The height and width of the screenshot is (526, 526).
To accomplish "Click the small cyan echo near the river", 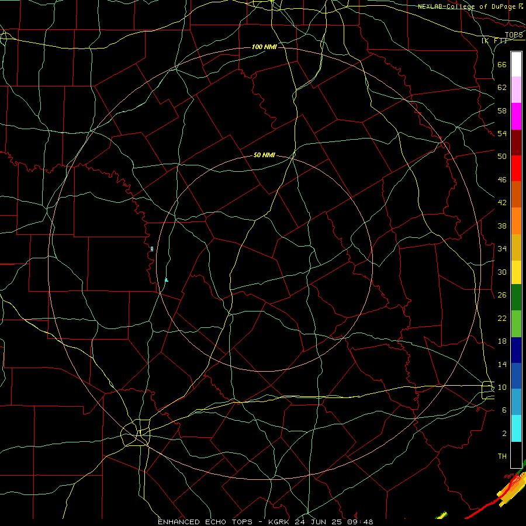I will click(x=152, y=248).
